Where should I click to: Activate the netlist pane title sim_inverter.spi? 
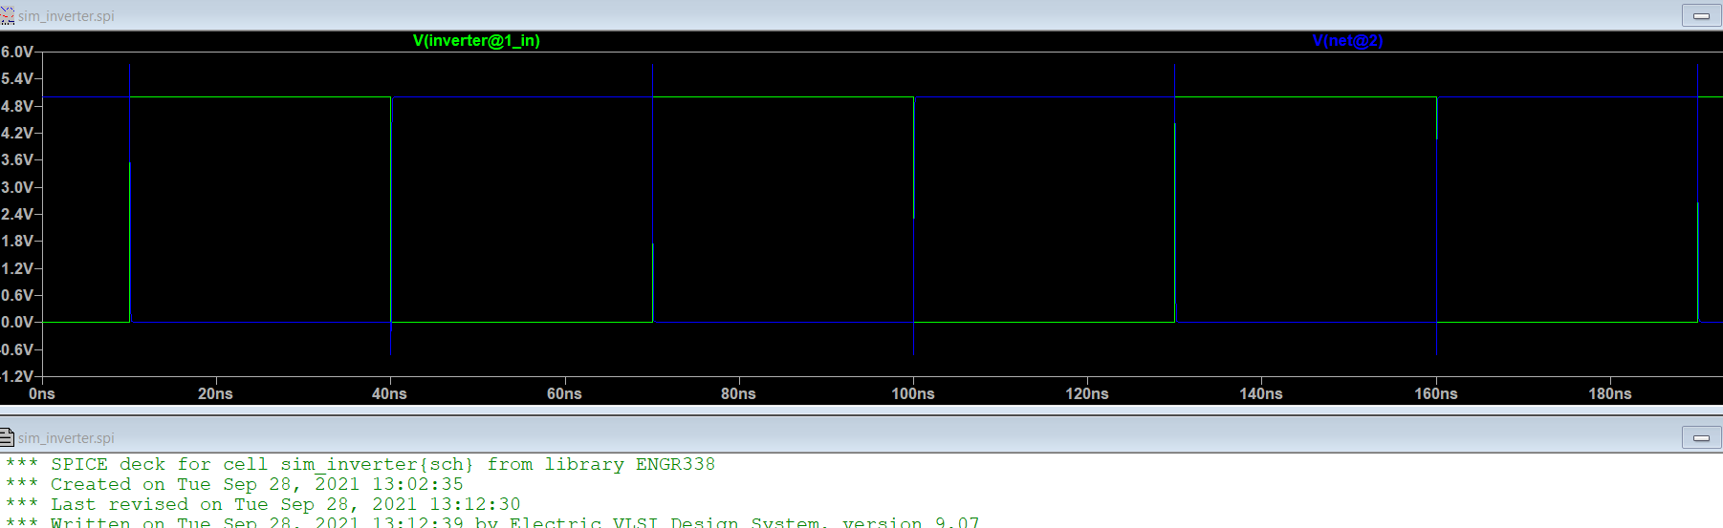pos(66,438)
